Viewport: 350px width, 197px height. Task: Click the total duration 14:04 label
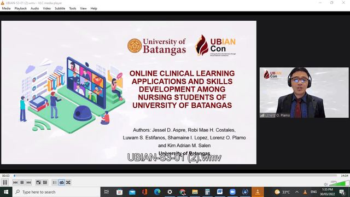click(x=345, y=176)
